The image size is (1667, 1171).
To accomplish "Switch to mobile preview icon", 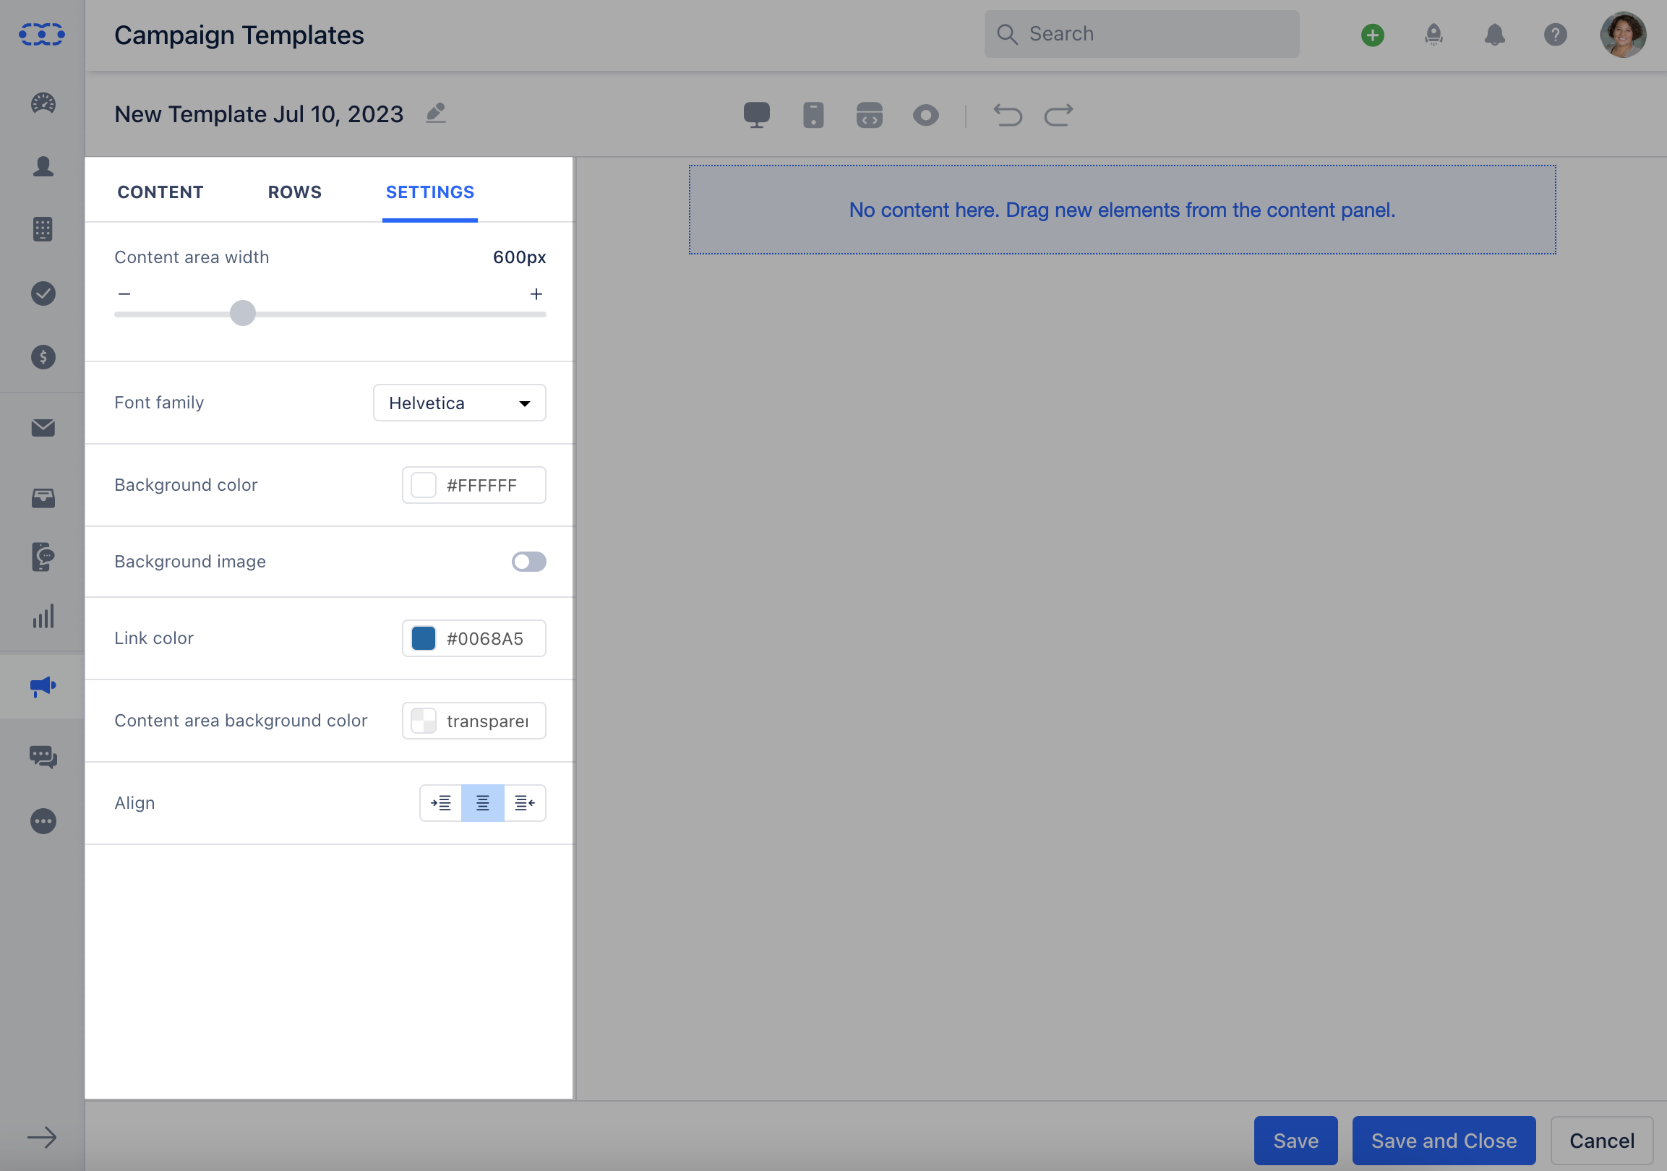I will 813,115.
